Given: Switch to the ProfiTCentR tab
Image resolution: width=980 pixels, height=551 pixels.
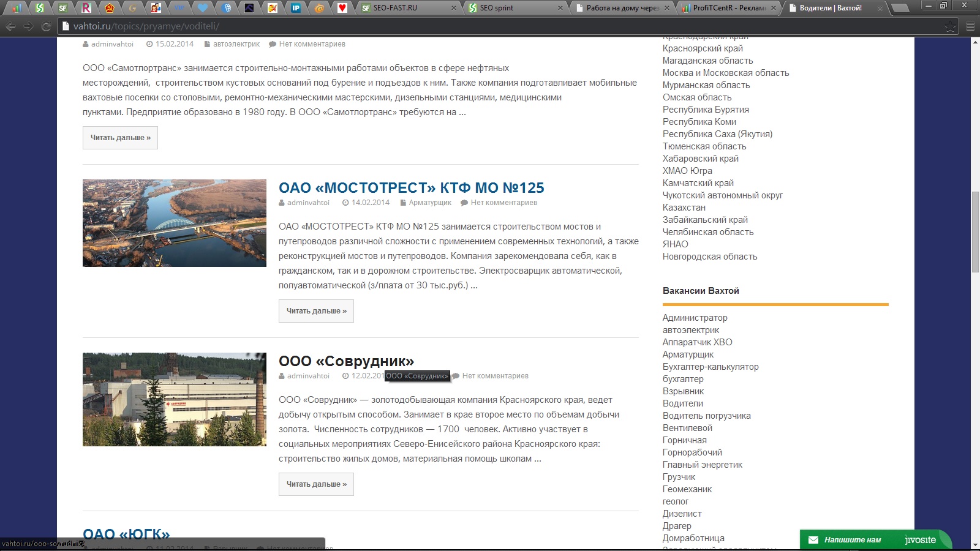Looking at the screenshot, I should [729, 8].
